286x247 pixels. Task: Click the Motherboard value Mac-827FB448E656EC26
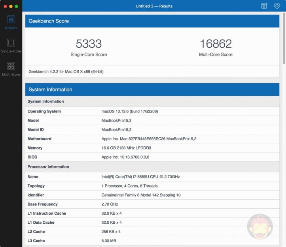(x=149, y=139)
